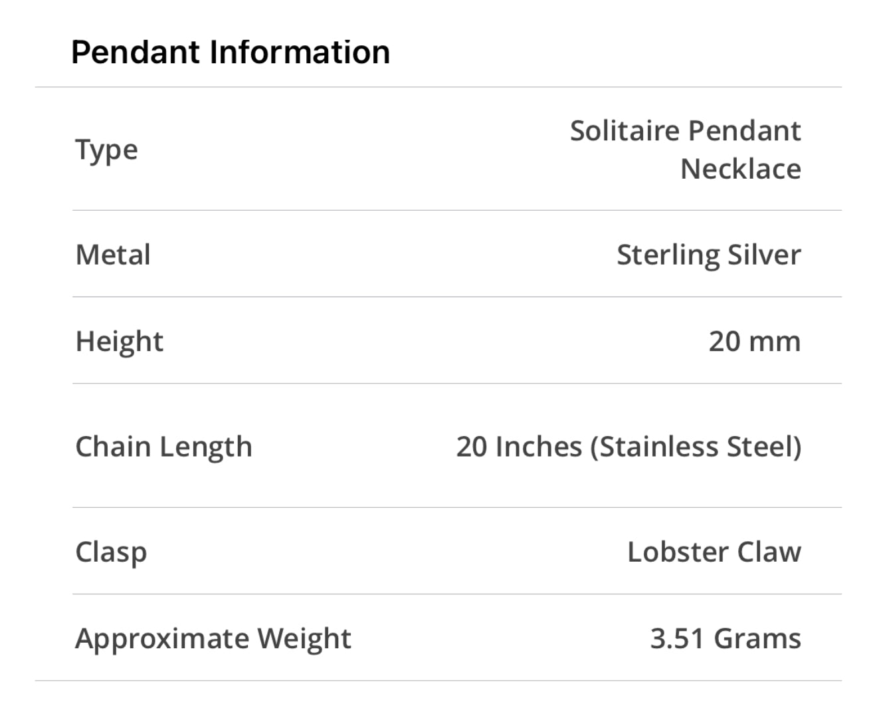Select the Metal row label
Screen dimensions: 877x702
[x=113, y=255]
